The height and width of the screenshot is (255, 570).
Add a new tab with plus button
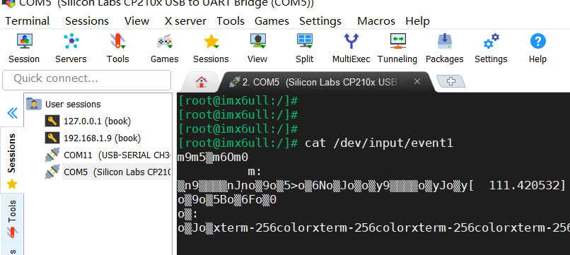click(450, 81)
